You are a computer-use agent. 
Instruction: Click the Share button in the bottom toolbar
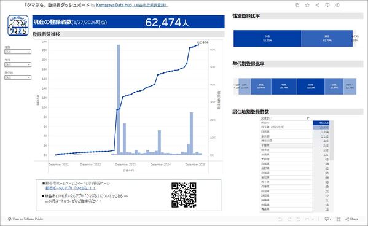[x=351, y=219]
